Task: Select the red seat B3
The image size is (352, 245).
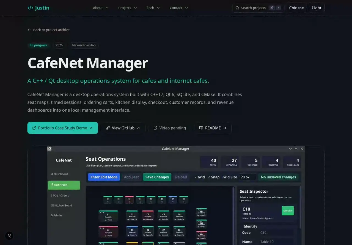Action: tap(129, 200)
